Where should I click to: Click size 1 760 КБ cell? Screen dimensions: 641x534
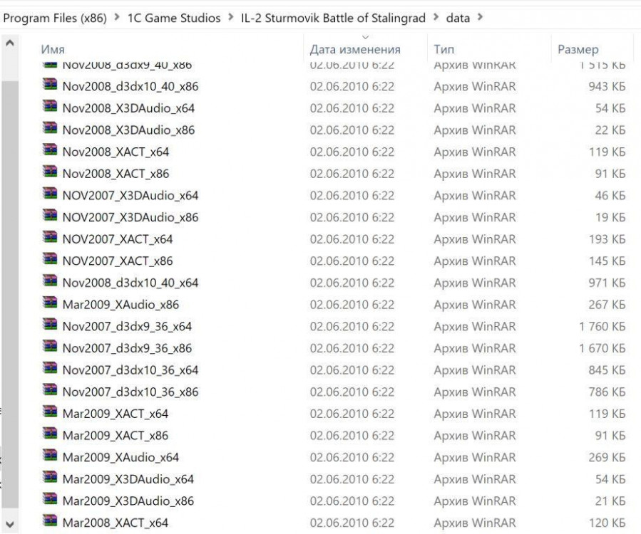(x=602, y=327)
